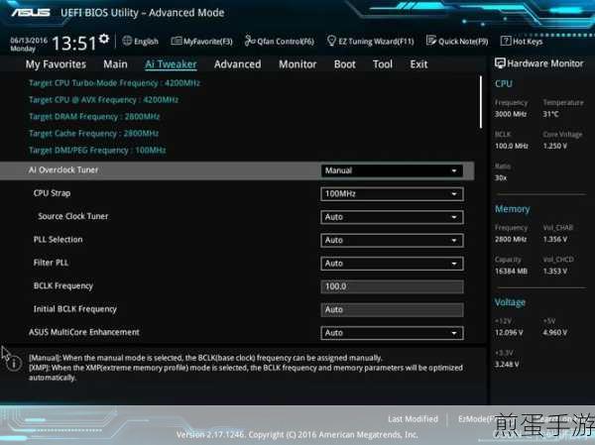Open the Advanced tab
Viewport: 595px width, 445px height.
pyautogui.click(x=238, y=64)
